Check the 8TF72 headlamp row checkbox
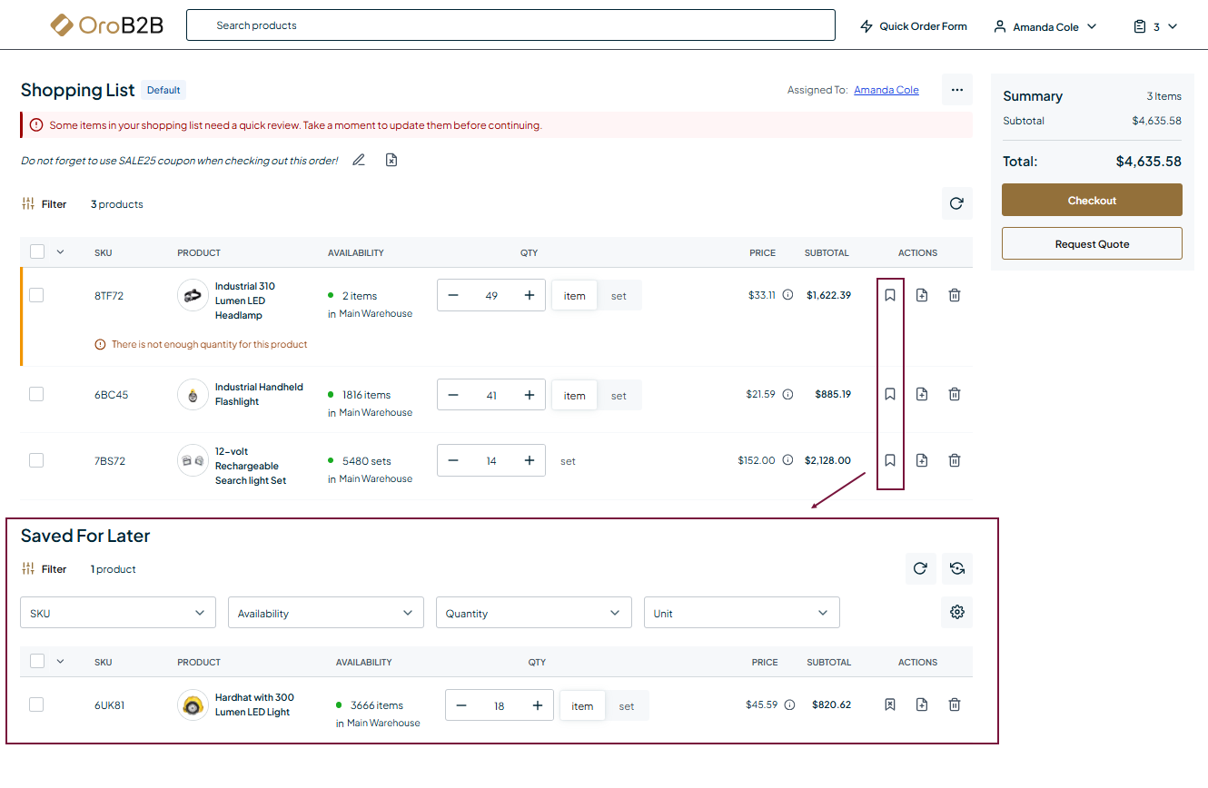 36,295
